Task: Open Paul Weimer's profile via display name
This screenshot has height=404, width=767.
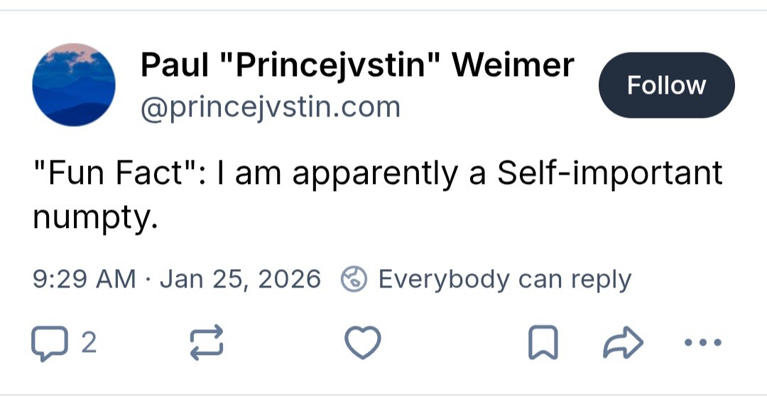Action: point(357,66)
